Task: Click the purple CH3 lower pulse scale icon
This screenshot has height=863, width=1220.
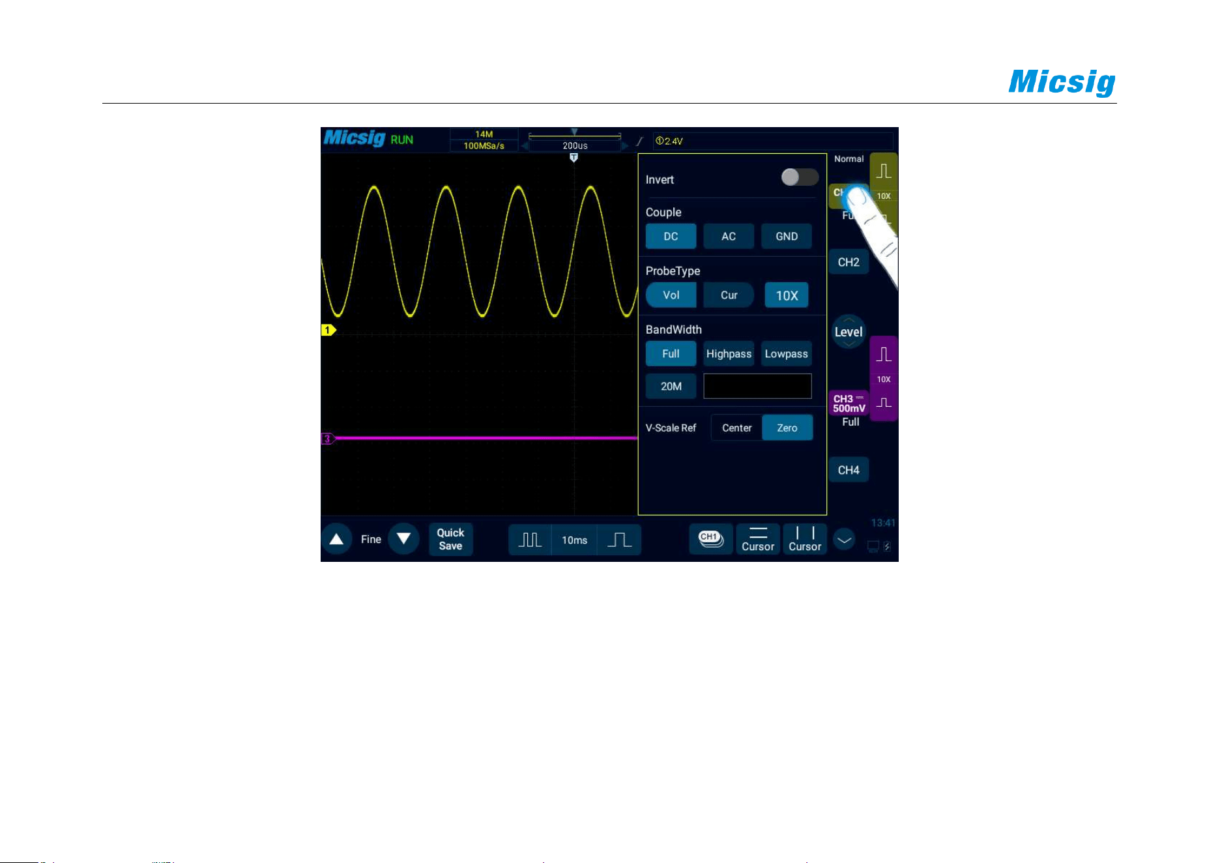Action: tap(884, 403)
